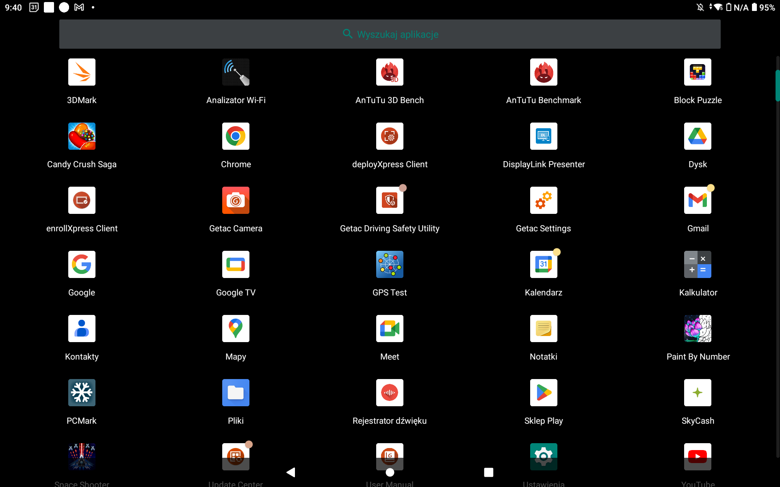
Task: Tap the Recents square navigation button
Action: pos(489,472)
